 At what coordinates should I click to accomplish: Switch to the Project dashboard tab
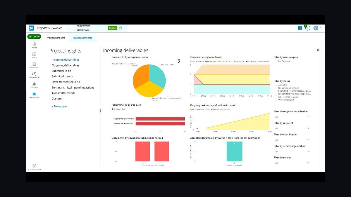click(x=56, y=38)
